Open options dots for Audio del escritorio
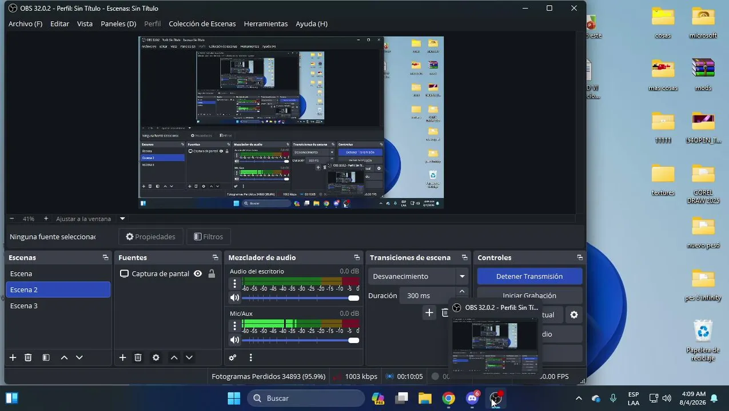The width and height of the screenshot is (729, 411). (x=234, y=283)
